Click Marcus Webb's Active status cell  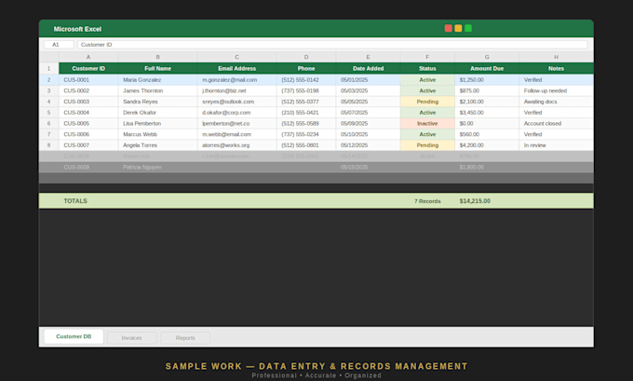(427, 134)
